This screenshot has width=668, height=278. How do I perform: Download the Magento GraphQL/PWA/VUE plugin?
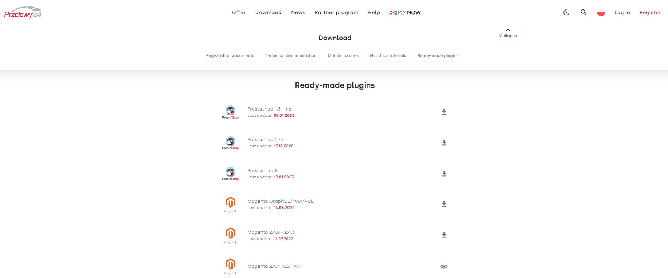[444, 204]
